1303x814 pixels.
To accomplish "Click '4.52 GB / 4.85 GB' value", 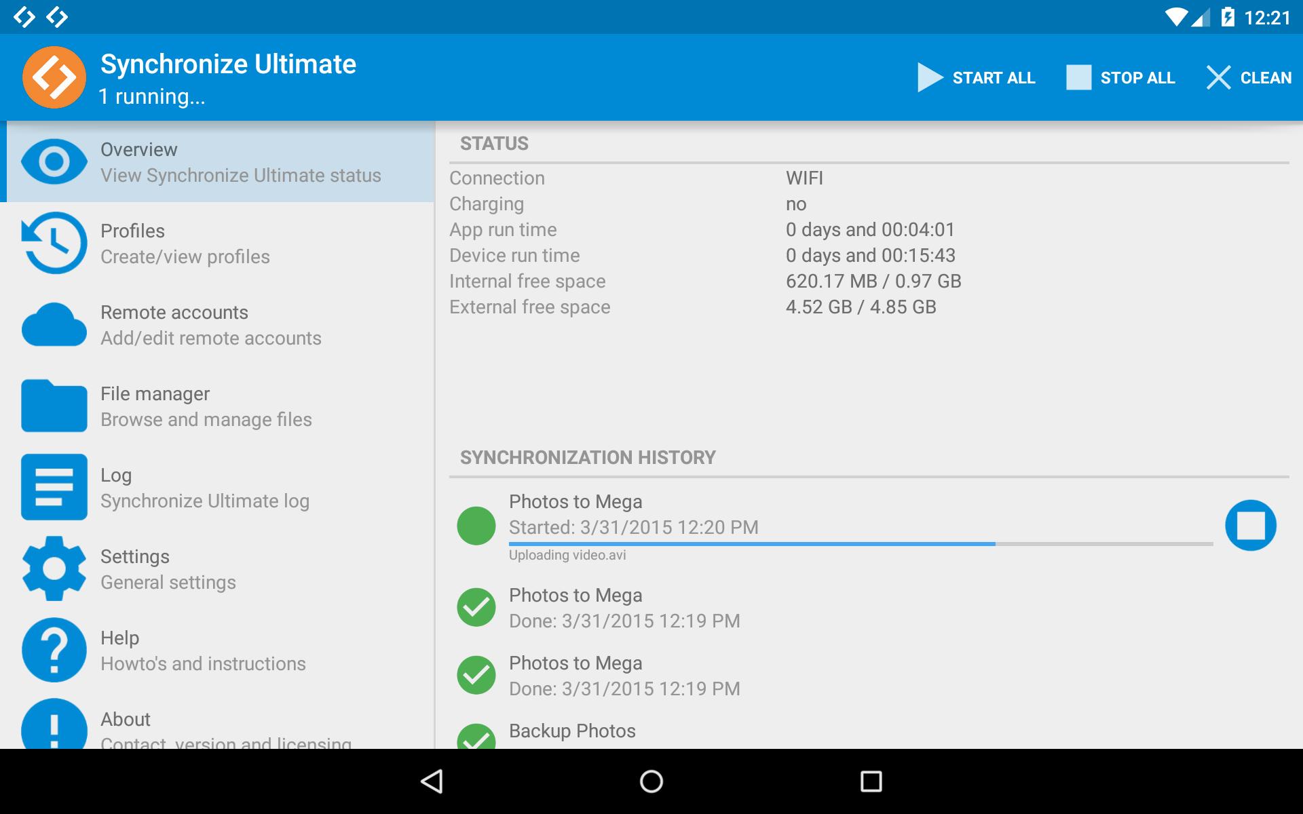I will [x=861, y=307].
